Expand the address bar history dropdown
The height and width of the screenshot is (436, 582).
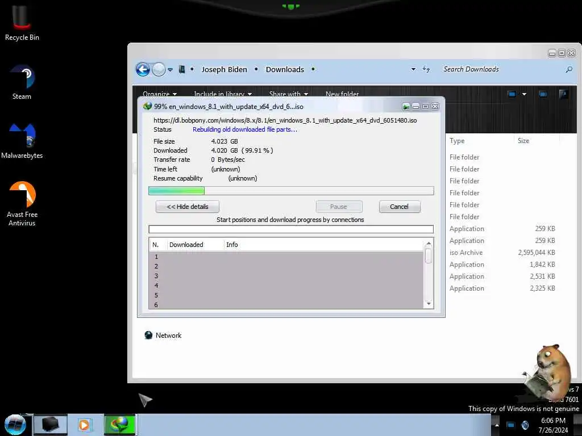pos(413,69)
